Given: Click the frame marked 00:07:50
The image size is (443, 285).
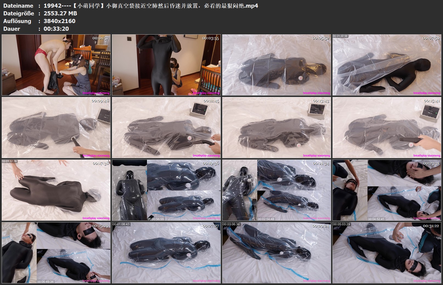Looking at the screenshot, I should pos(387,65).
